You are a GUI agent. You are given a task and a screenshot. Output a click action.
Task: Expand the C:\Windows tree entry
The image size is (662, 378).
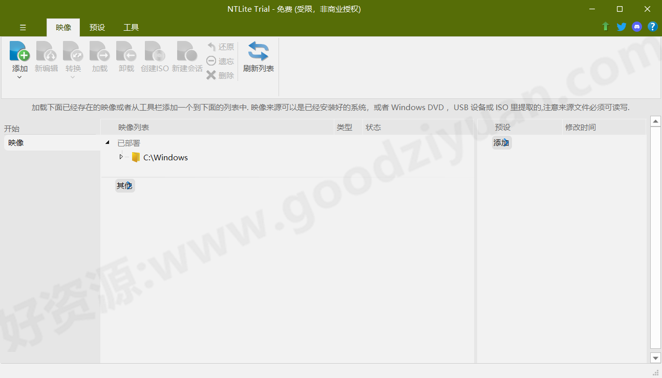(x=121, y=157)
